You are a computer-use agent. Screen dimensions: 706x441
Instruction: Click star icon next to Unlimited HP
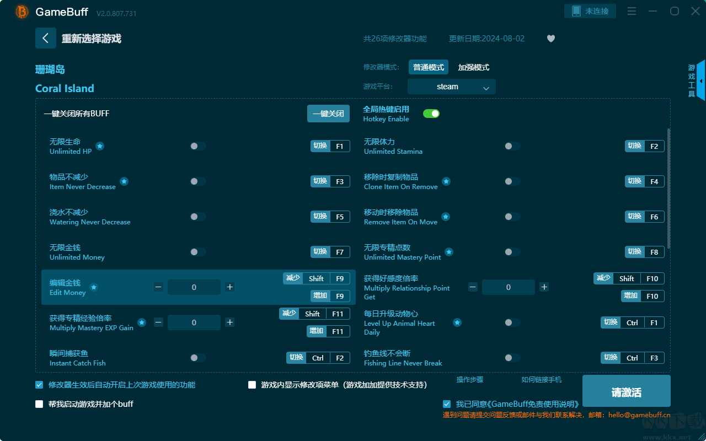tap(100, 146)
